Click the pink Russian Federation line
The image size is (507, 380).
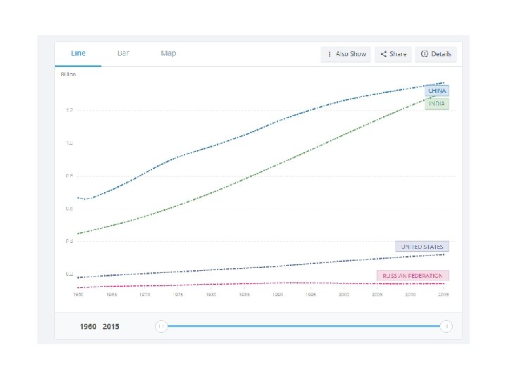tap(211, 284)
